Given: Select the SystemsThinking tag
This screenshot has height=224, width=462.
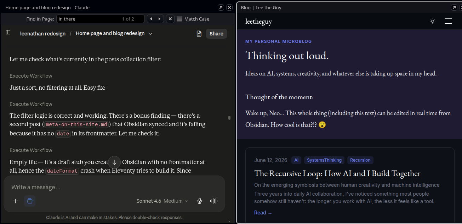Looking at the screenshot, I should (x=324, y=160).
